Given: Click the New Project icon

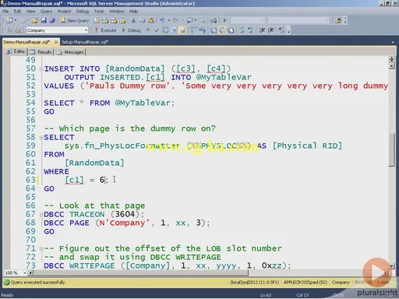Looking at the screenshot, I should (9, 20).
